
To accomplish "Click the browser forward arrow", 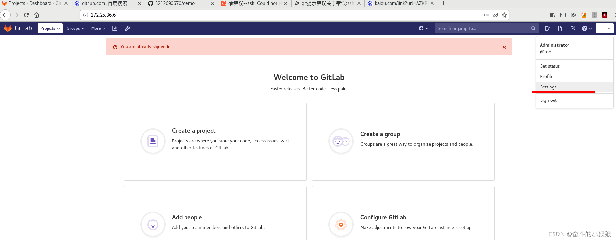I will point(16,15).
